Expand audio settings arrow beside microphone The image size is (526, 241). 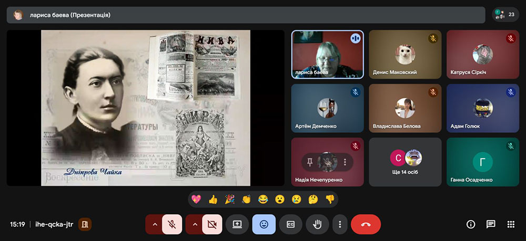(155, 224)
